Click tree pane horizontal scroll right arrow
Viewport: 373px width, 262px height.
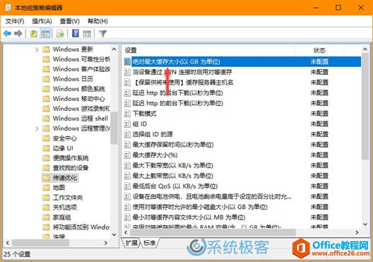click(106, 243)
